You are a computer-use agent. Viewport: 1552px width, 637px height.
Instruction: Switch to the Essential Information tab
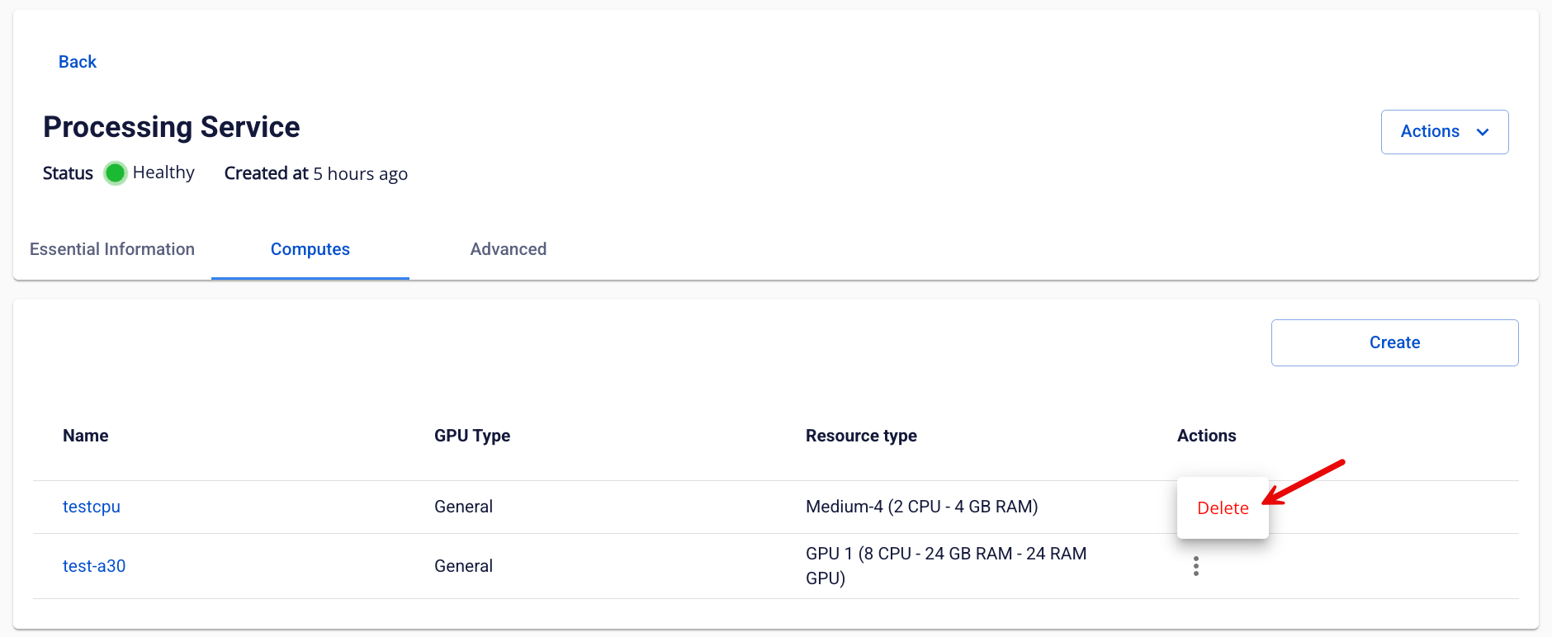(112, 249)
